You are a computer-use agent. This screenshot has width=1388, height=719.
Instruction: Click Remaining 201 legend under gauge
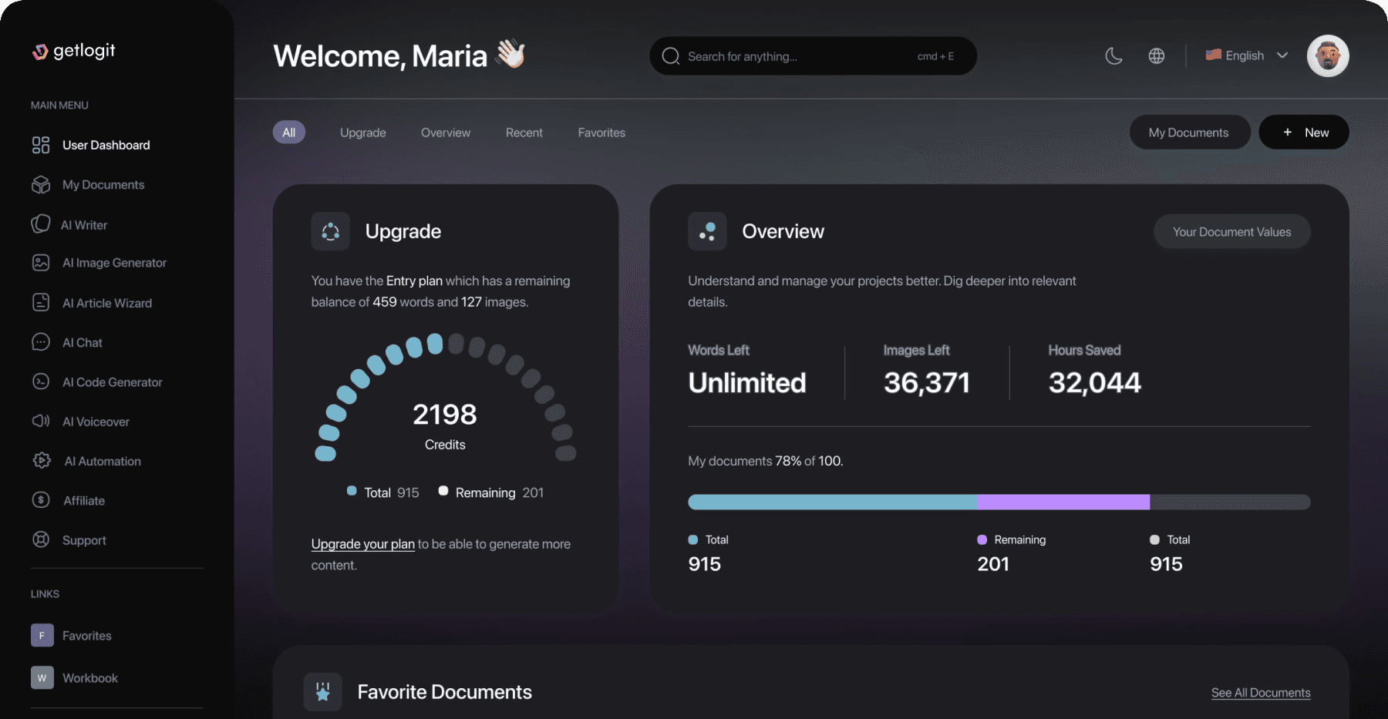pyautogui.click(x=491, y=492)
